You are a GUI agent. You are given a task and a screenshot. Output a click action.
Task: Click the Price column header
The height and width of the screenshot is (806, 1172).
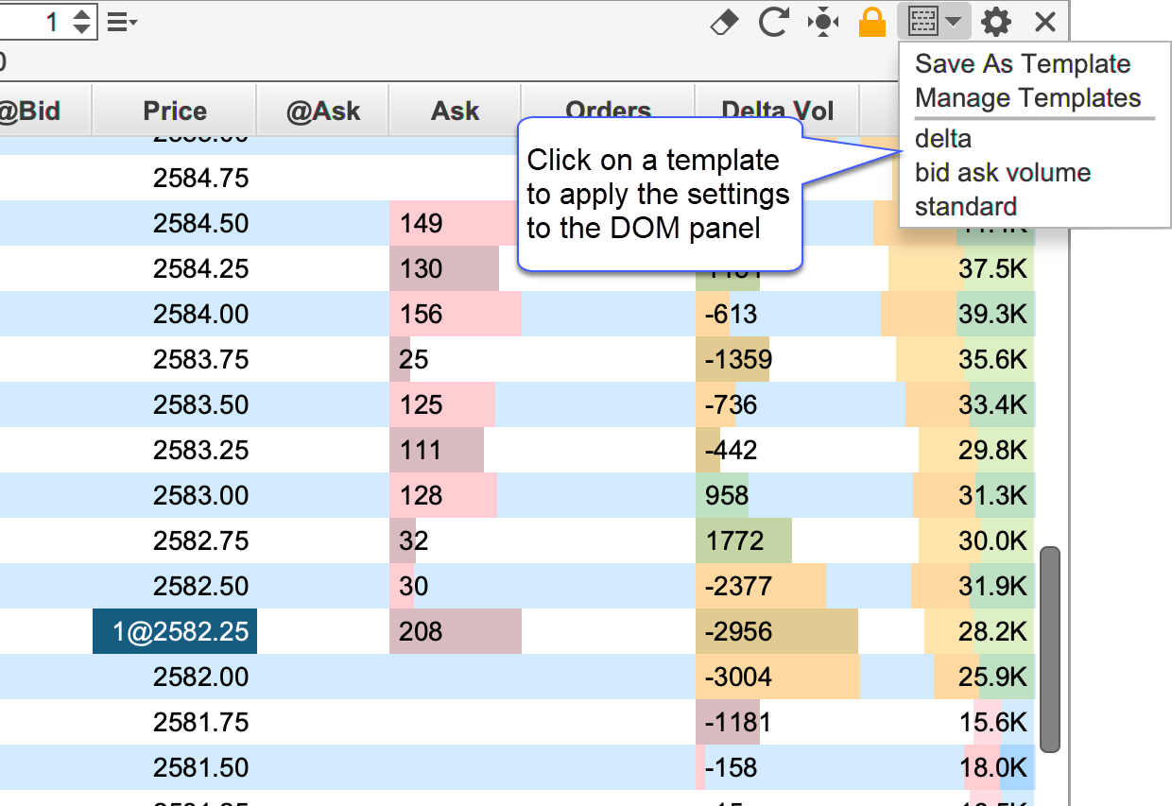(x=175, y=111)
